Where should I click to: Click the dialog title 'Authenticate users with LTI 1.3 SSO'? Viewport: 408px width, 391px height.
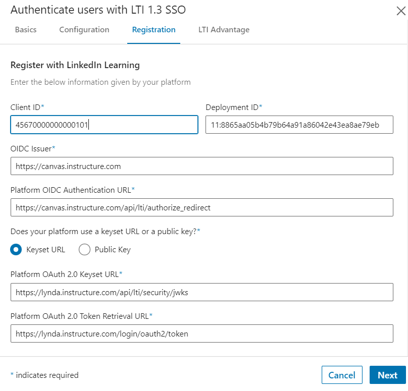coord(98,10)
